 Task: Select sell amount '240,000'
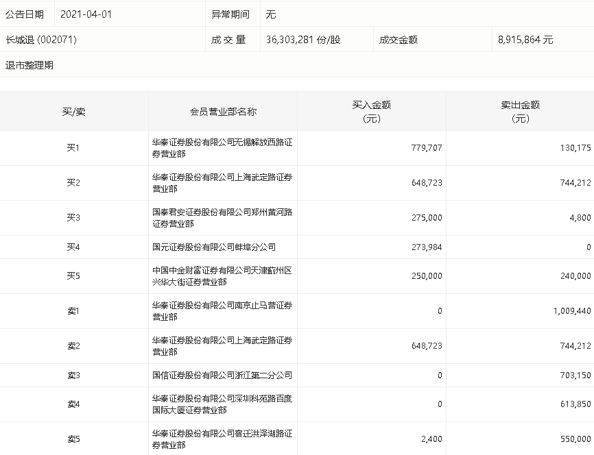coord(575,276)
